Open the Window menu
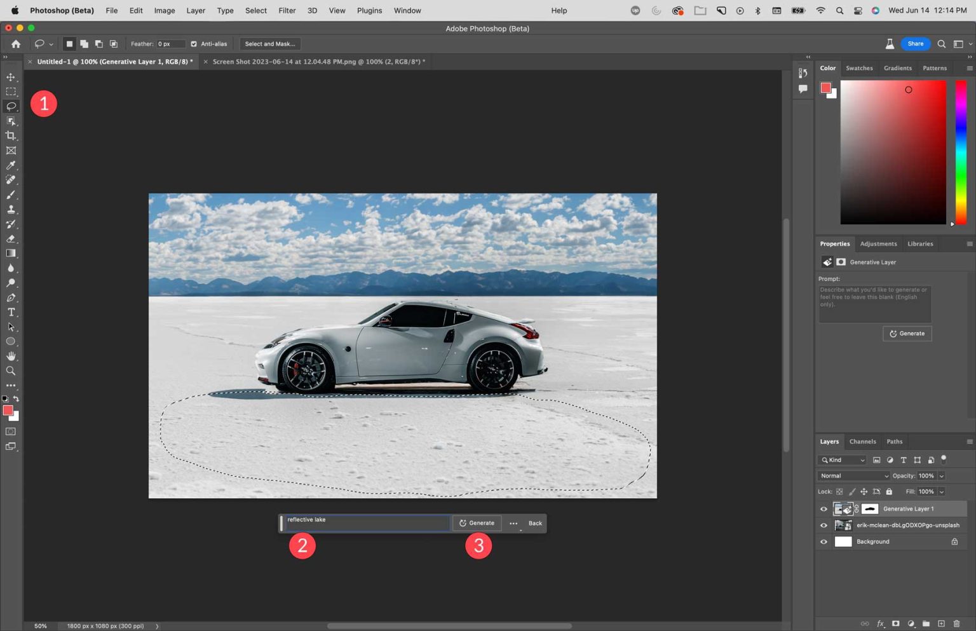The width and height of the screenshot is (976, 631). click(407, 10)
